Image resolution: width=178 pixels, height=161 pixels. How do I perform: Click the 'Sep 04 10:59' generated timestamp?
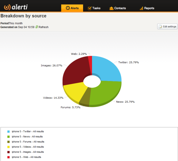pos(26,27)
